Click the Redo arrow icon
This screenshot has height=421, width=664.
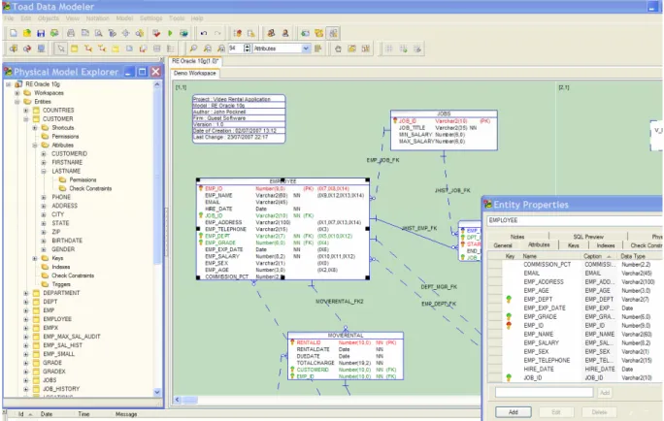pos(217,33)
